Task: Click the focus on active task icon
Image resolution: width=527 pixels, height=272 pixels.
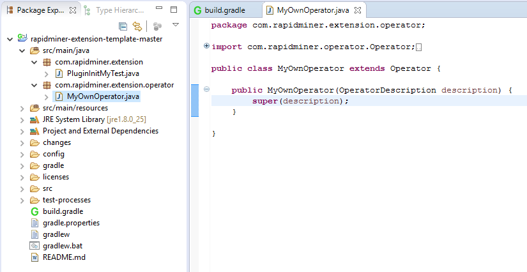Action: pyautogui.click(x=157, y=26)
